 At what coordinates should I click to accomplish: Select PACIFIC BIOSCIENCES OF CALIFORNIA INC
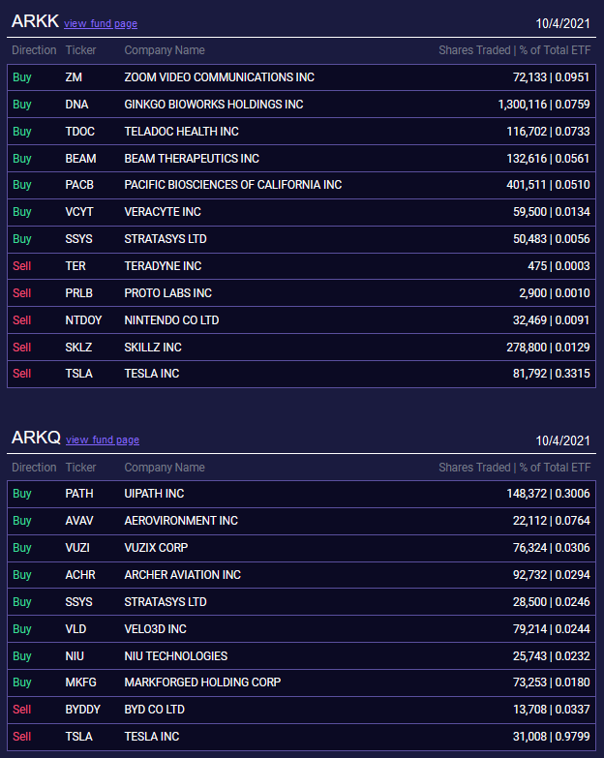233,184
